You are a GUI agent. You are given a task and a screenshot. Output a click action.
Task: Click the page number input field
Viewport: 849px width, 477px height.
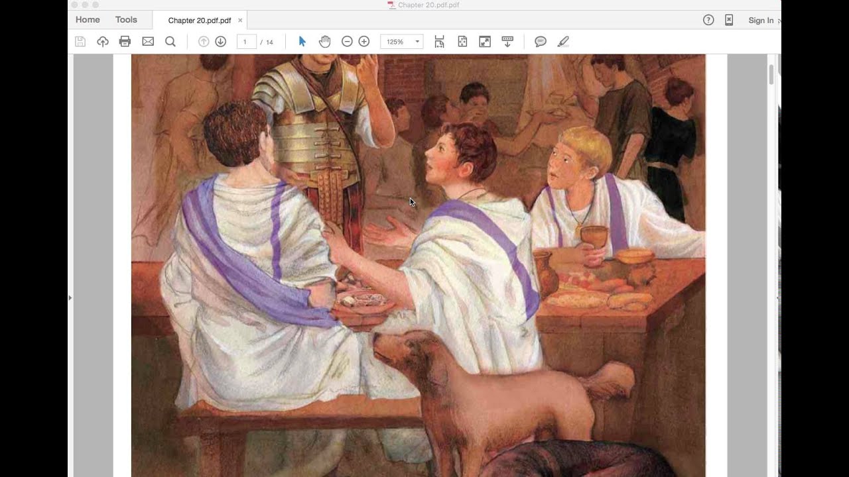(x=246, y=42)
